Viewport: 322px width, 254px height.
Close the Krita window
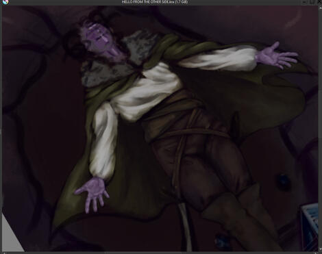tap(319, 2)
